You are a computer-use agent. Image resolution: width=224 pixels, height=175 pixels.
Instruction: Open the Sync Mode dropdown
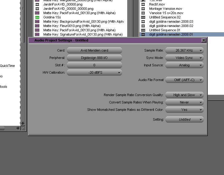pos(184,58)
